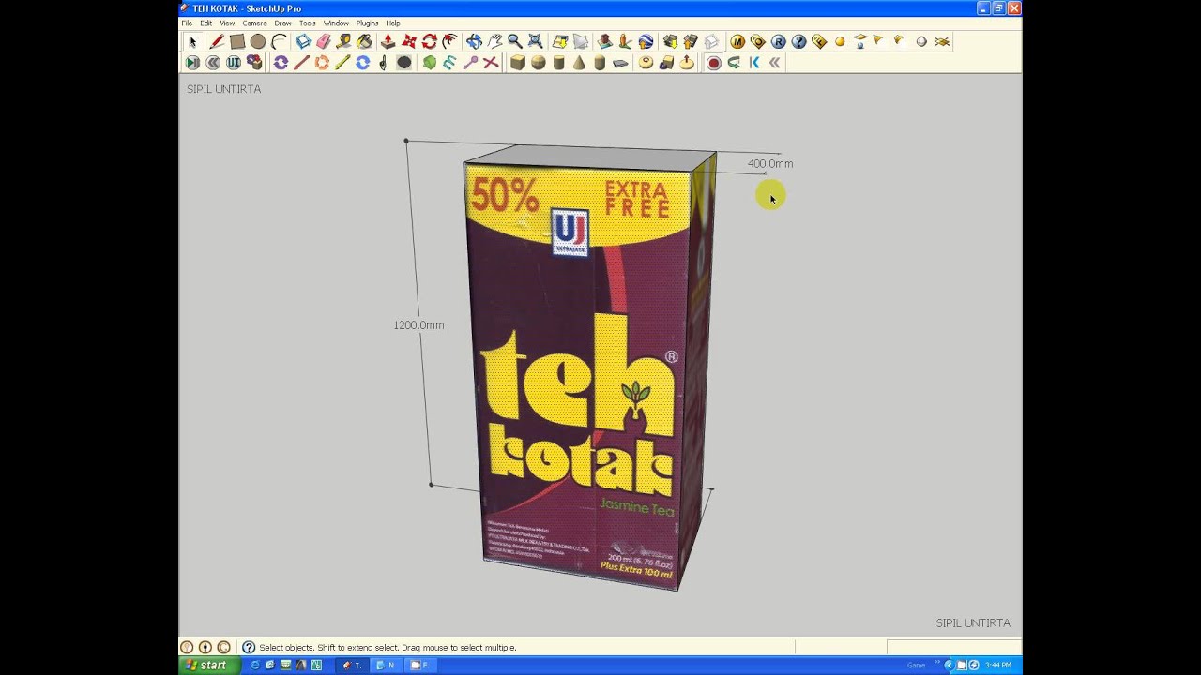
Task: Select the Paint Bucket tool
Action: tap(364, 41)
